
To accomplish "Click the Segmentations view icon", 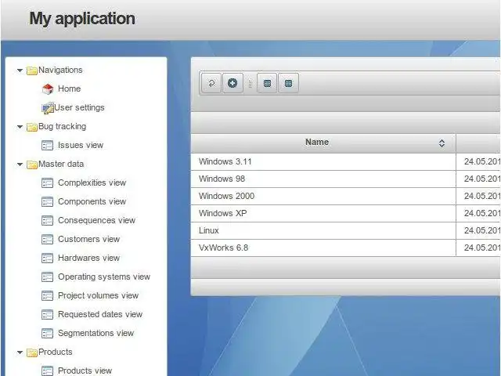I will point(47,334).
